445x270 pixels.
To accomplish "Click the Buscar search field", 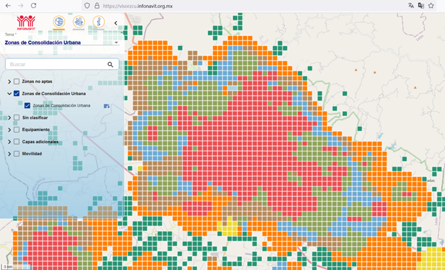I will (62, 65).
